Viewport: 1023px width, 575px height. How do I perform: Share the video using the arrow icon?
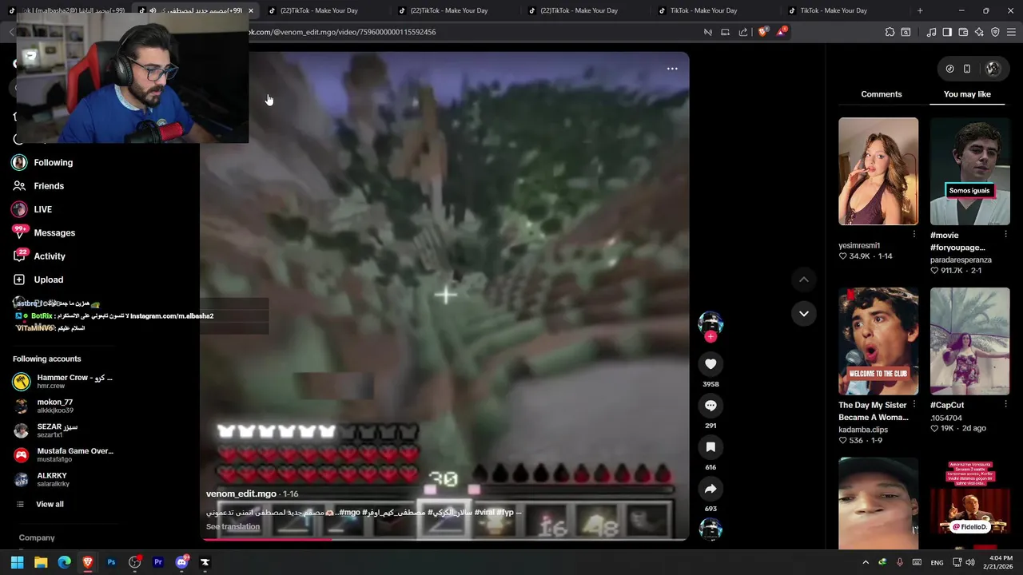pyautogui.click(x=711, y=489)
